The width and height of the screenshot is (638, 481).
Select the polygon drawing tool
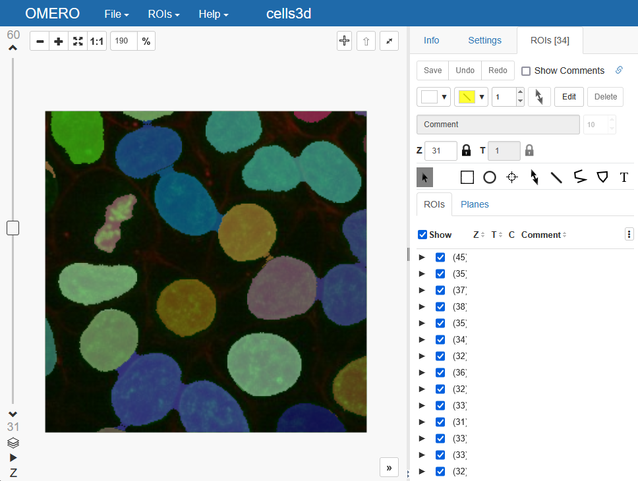tap(602, 177)
